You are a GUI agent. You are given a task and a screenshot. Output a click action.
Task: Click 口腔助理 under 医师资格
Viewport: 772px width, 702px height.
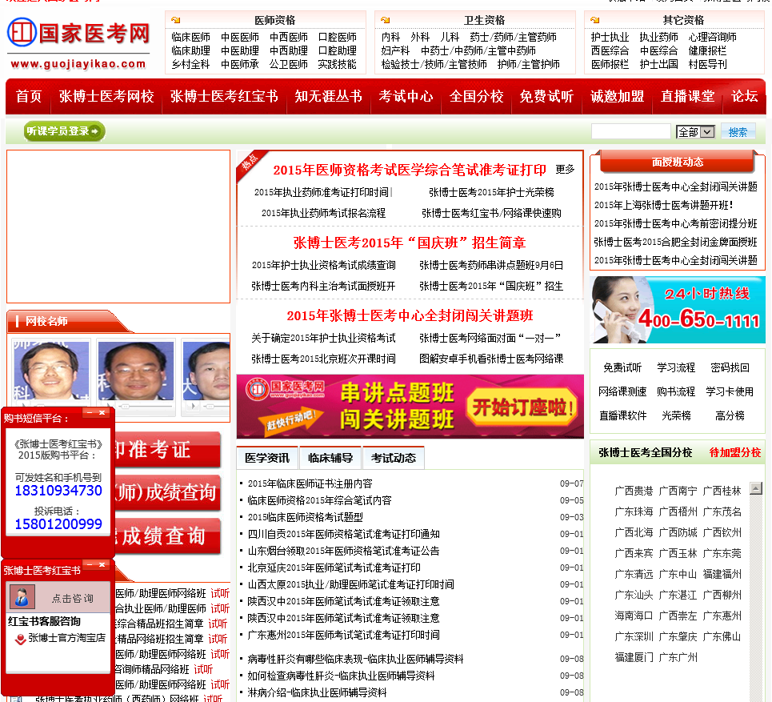338,50
